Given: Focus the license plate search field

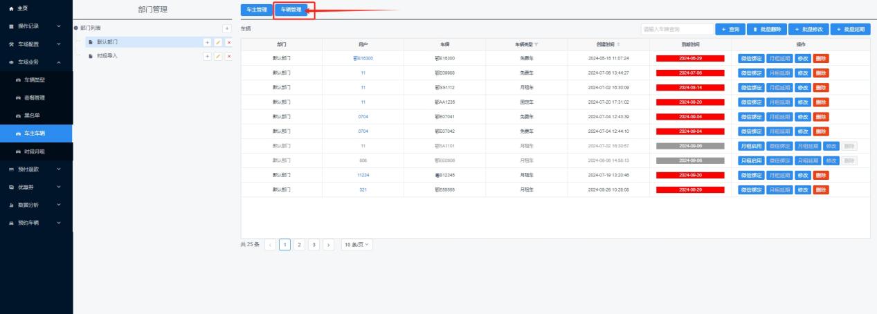Looking at the screenshot, I should pos(676,29).
